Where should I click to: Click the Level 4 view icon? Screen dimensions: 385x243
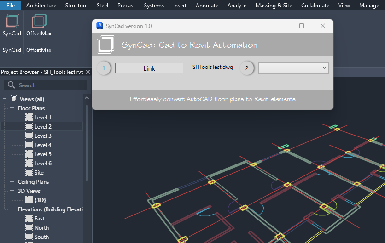pos(29,145)
